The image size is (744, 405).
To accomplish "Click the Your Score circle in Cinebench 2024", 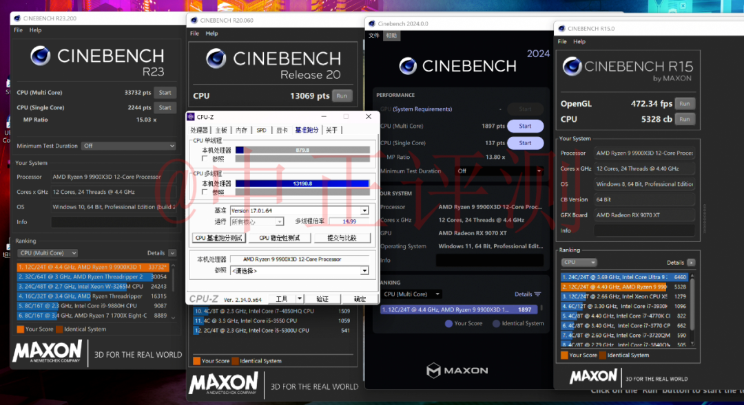I will tap(448, 324).
